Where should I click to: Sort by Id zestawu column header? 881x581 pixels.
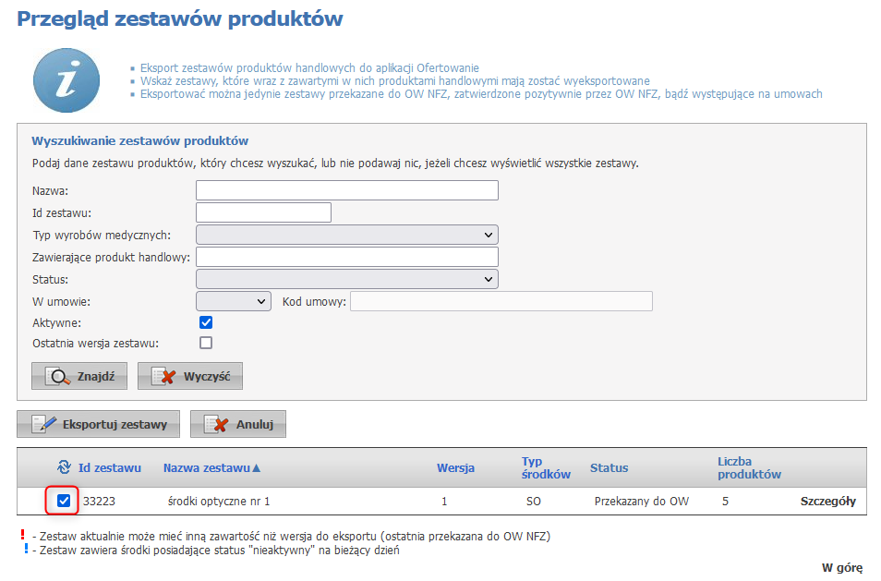coord(109,467)
